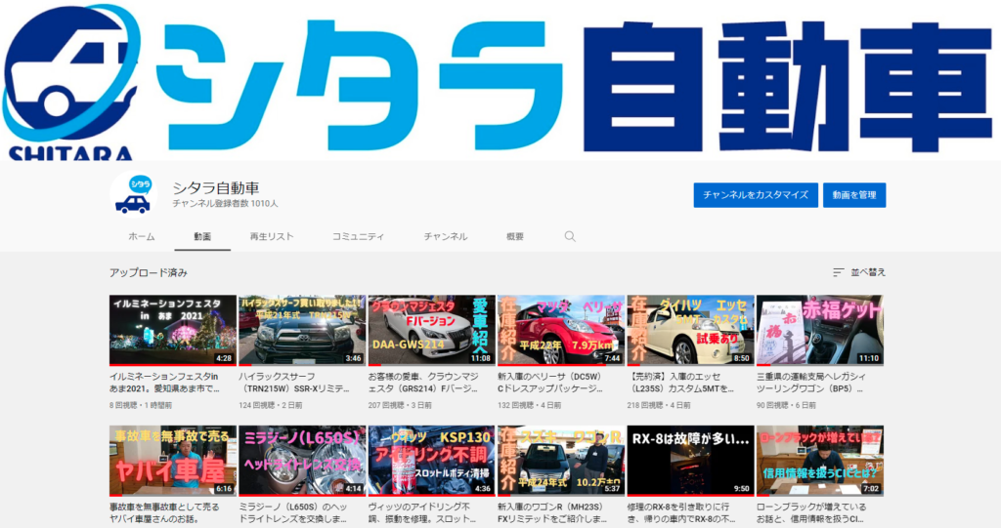Open title link ハイラックスサーフ (TRN215W)
Screen dimensions: 1001x528
[294, 383]
